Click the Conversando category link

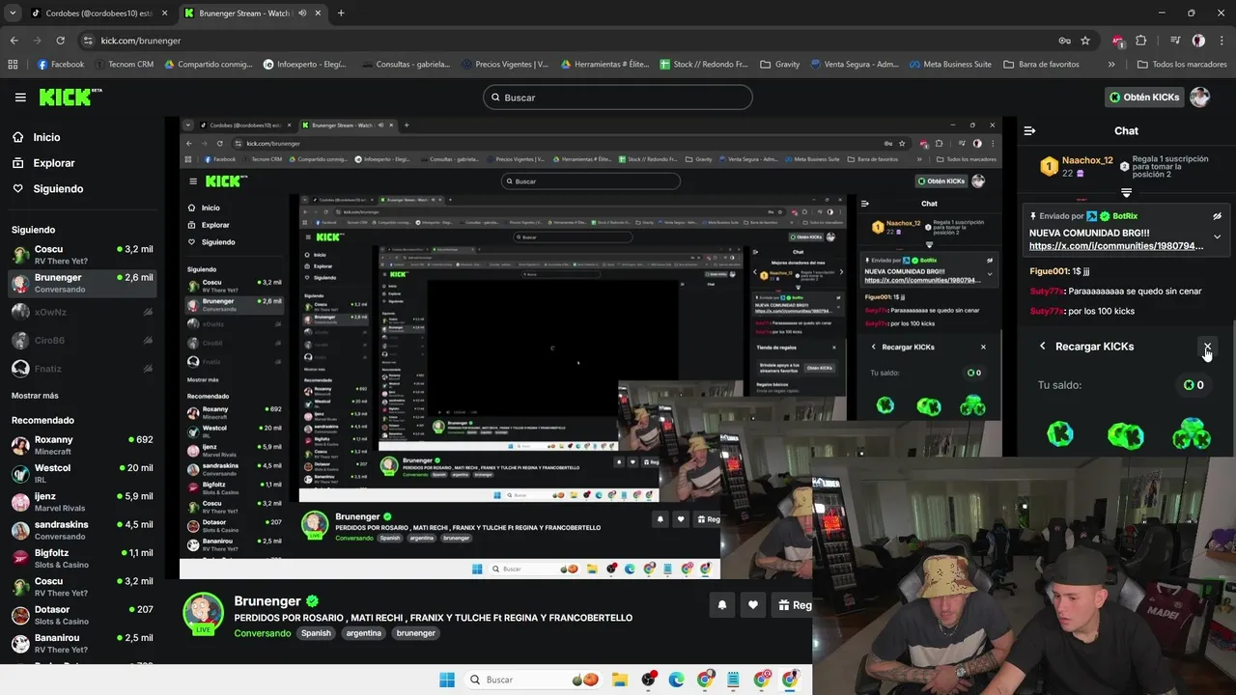(x=263, y=633)
